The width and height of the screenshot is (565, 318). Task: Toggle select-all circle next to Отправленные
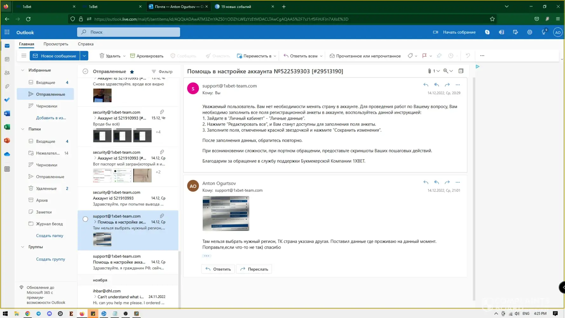coord(85,72)
